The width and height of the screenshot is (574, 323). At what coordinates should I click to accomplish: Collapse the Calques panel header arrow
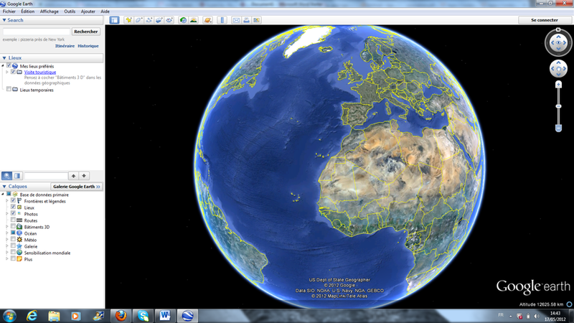point(5,186)
